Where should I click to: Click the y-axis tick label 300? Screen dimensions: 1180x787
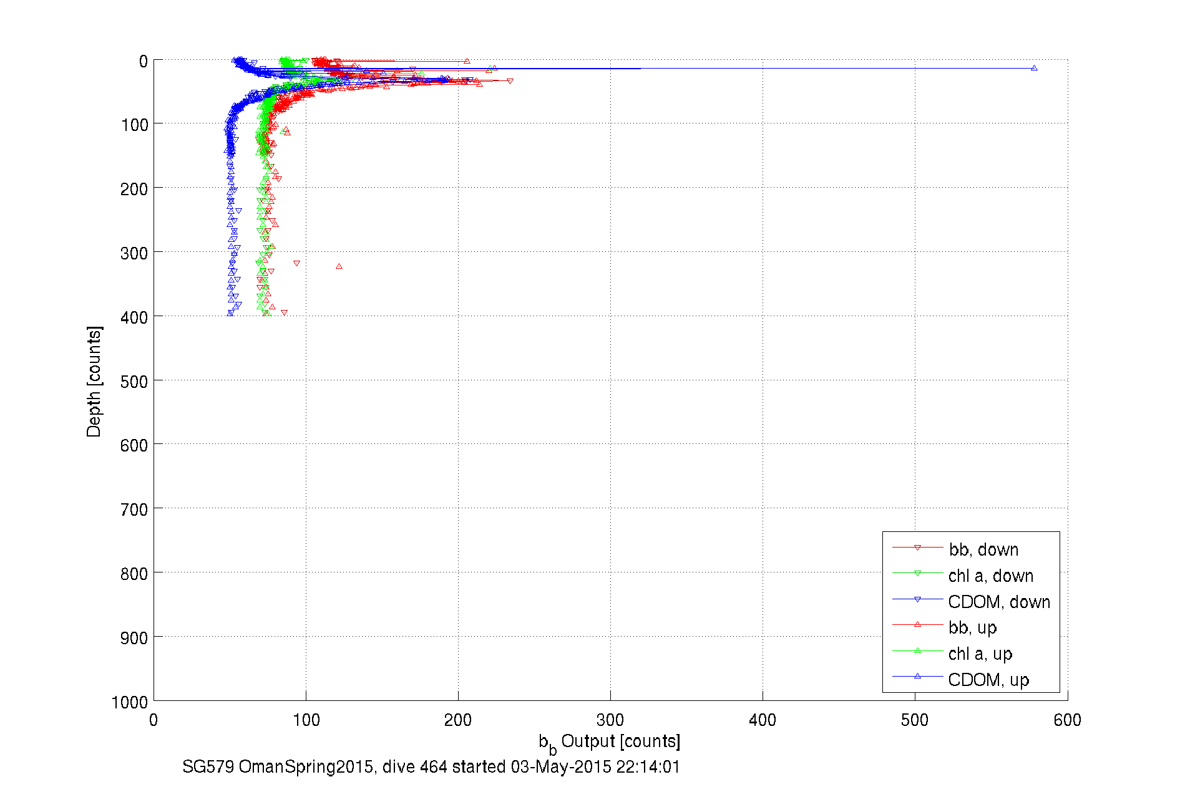coord(134,253)
